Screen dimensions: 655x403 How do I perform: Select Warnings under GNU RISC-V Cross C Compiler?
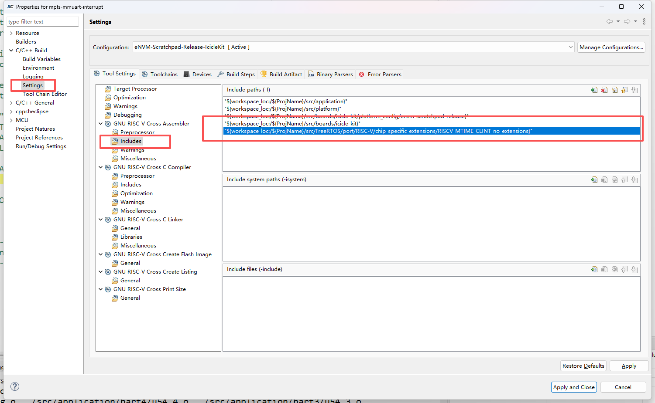click(x=132, y=202)
